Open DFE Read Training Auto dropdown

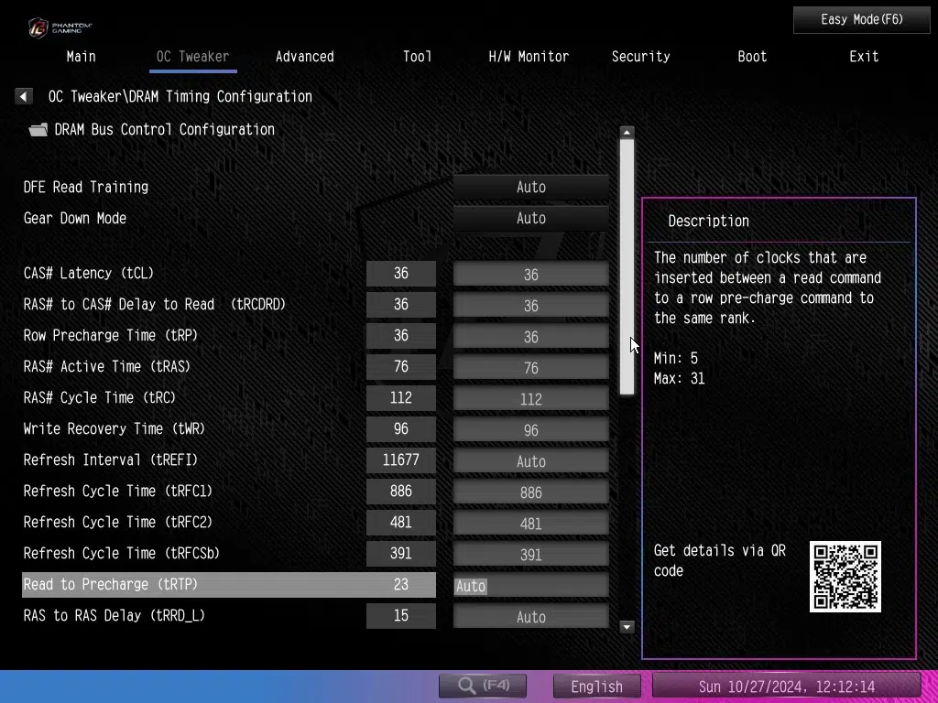click(530, 187)
